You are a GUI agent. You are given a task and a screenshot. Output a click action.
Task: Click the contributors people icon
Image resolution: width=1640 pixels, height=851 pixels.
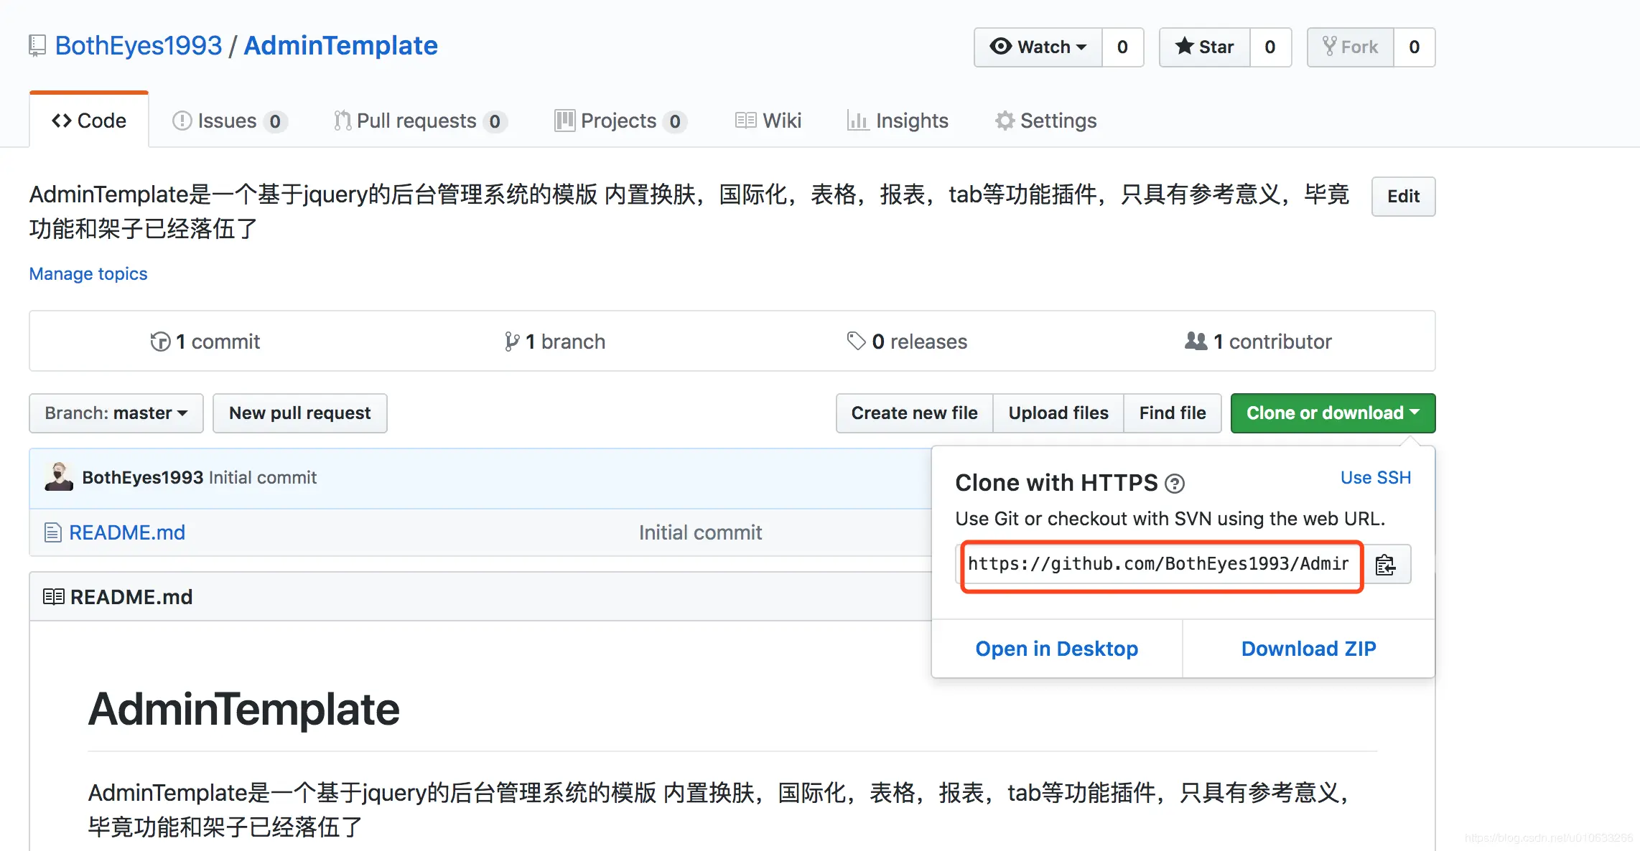click(1196, 341)
